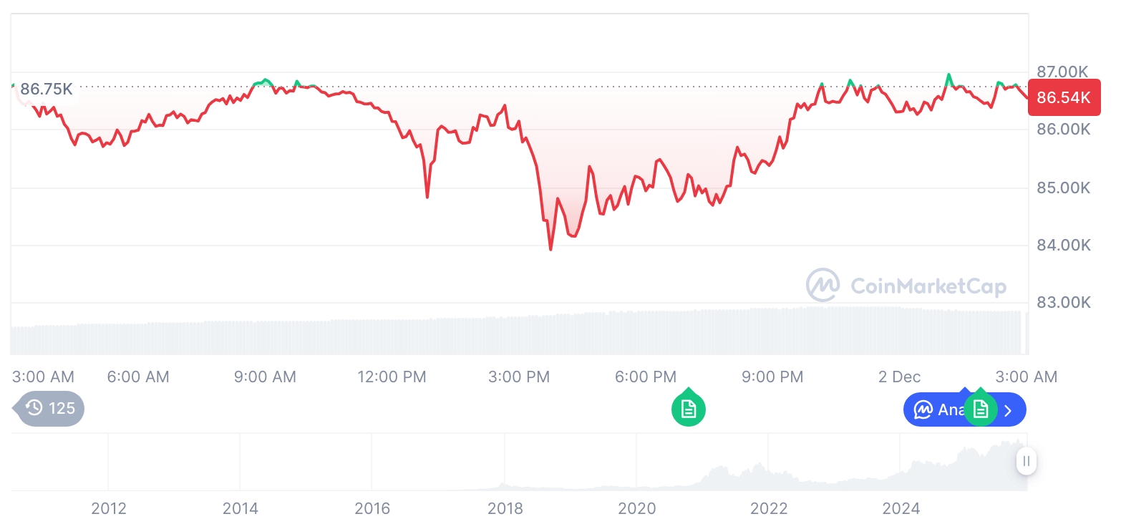Select the 2018 year label in the navigator
This screenshot has height=524, width=1121.
[x=505, y=509]
